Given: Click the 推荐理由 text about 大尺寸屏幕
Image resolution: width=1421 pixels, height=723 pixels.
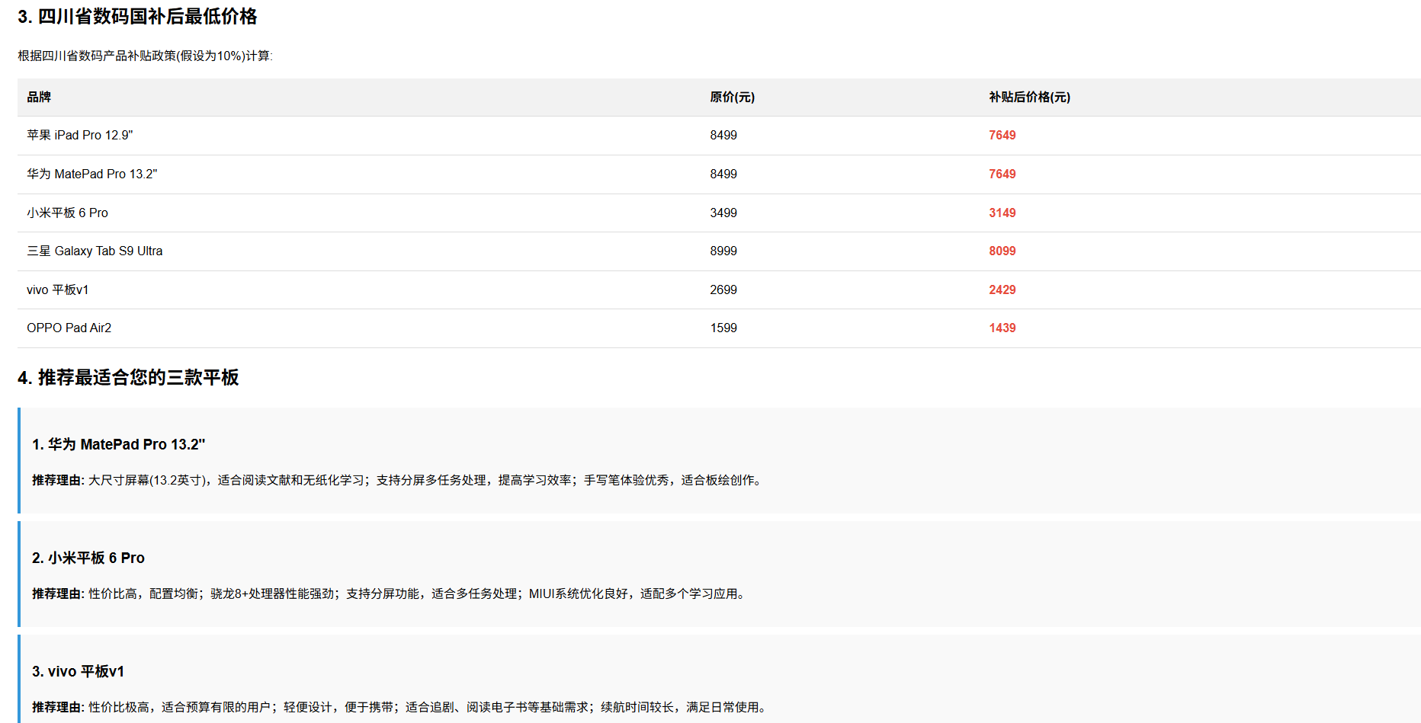Looking at the screenshot, I should [397, 480].
